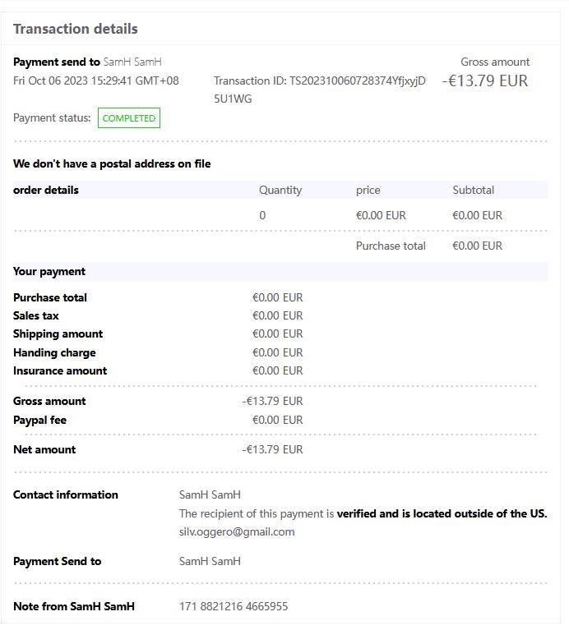This screenshot has width=569, height=630.
Task: Click the Subtotal column header
Action: pyautogui.click(x=474, y=190)
